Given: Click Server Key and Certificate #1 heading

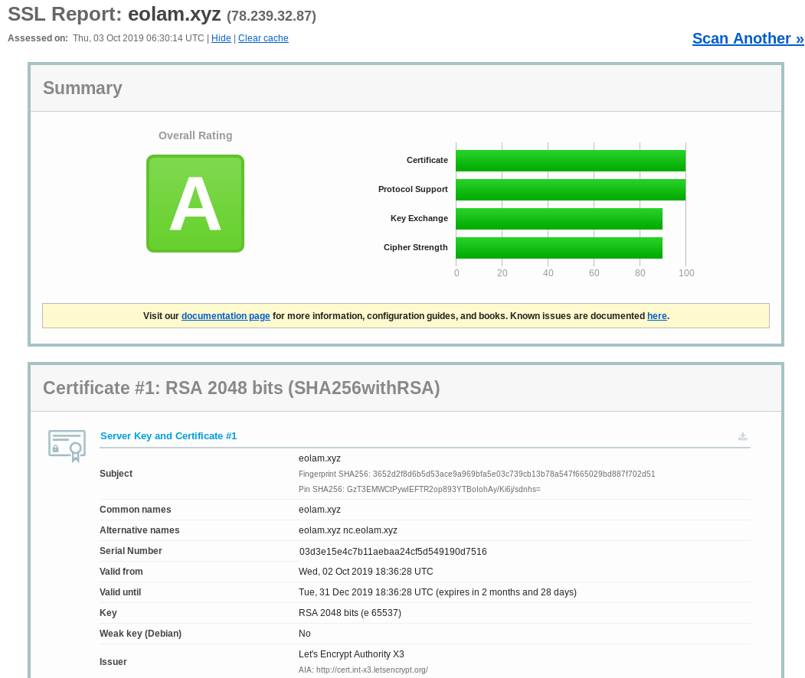Looking at the screenshot, I should [169, 436].
